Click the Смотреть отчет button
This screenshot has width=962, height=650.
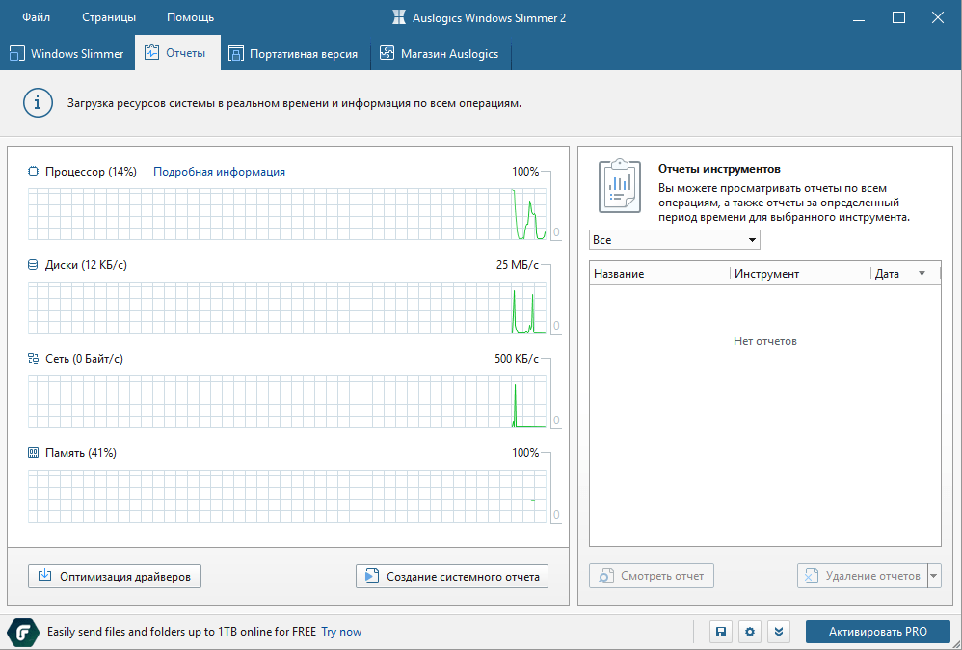tap(652, 576)
